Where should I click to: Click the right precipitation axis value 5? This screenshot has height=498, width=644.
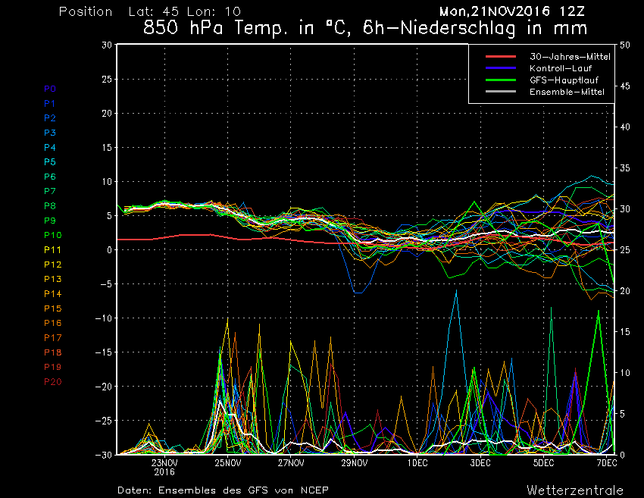point(622,414)
